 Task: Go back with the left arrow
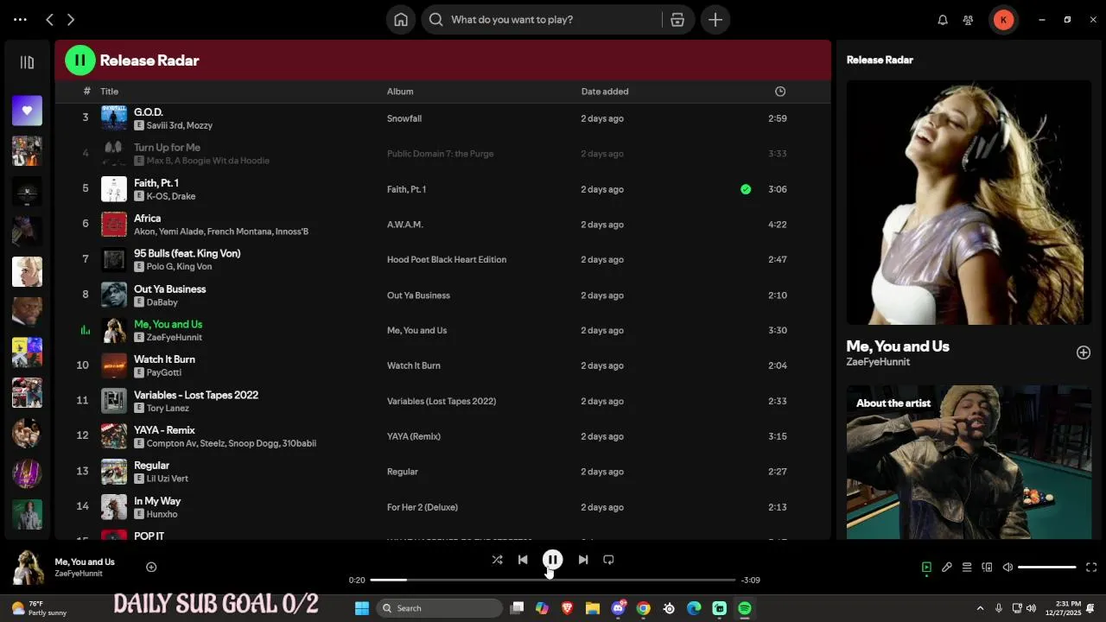coord(49,20)
